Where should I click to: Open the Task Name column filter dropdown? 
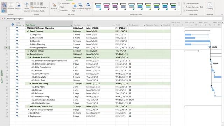tap(71, 25)
